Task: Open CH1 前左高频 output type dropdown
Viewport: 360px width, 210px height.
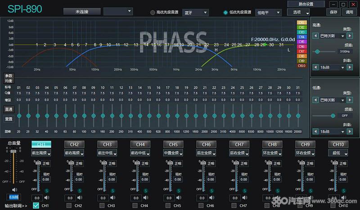Action: coord(41,153)
